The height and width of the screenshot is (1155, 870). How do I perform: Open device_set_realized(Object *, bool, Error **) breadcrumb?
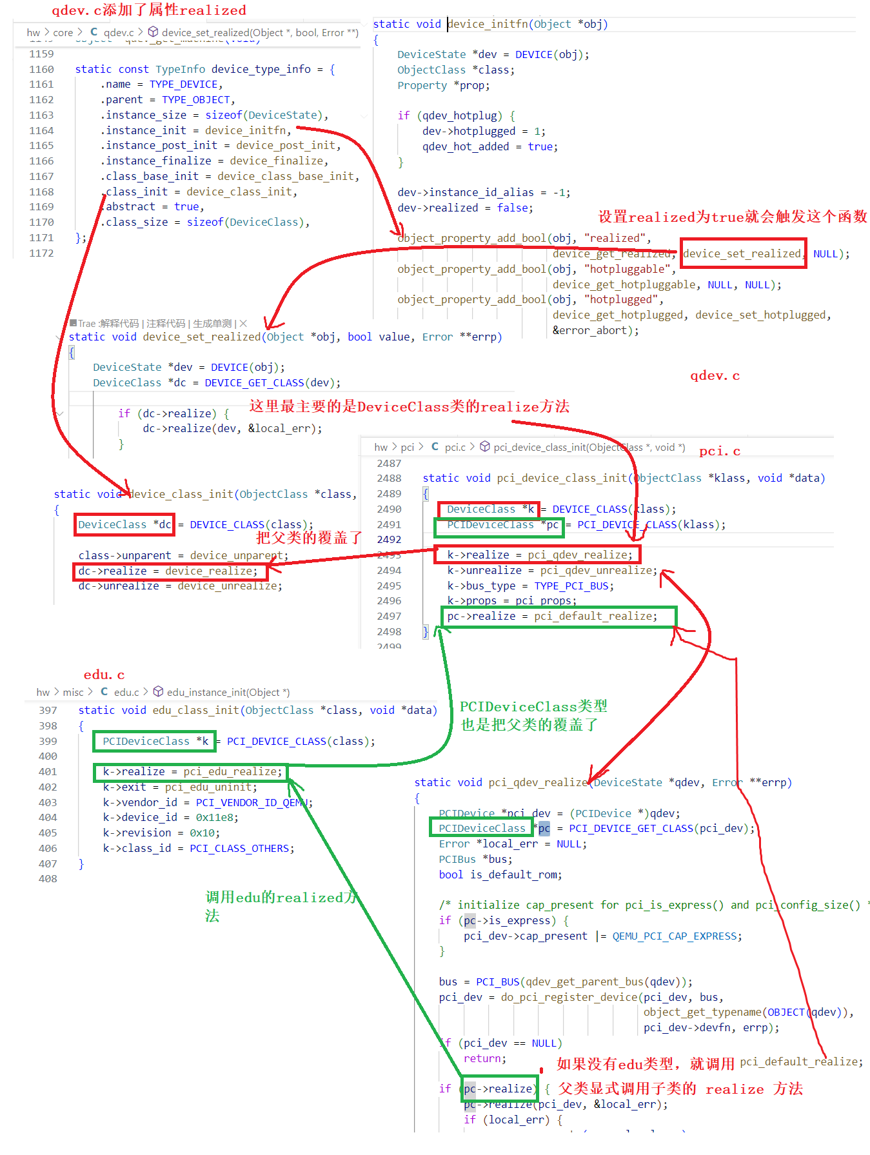260,32
